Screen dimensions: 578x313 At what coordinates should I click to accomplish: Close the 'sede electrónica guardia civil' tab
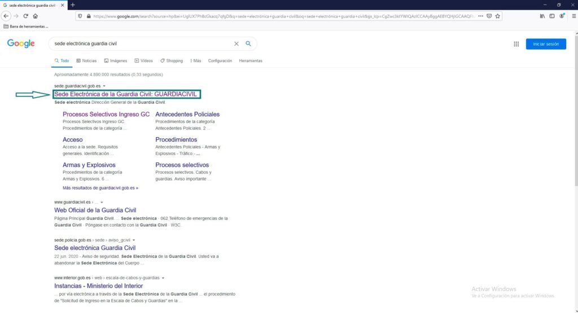tap(62, 5)
